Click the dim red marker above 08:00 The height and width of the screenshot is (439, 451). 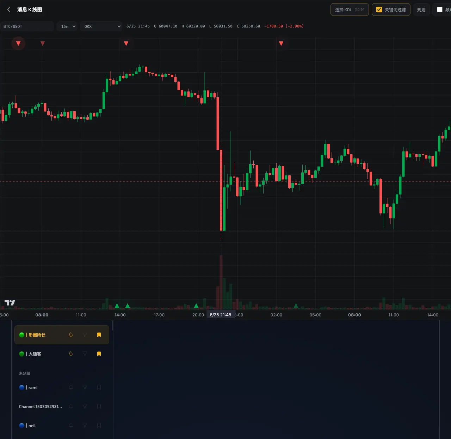(x=43, y=43)
